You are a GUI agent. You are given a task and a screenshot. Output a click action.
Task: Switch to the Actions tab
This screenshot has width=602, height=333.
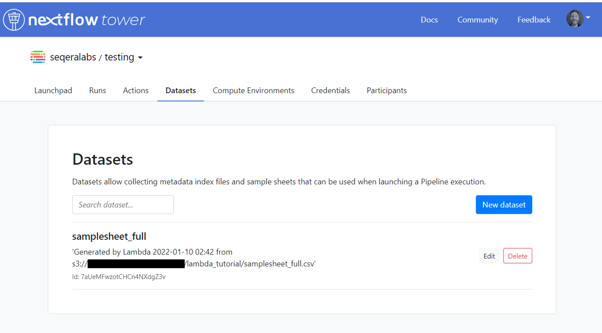coord(136,90)
